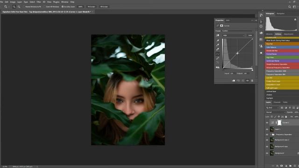
Task: Open the Image menu
Action: coord(13,2)
